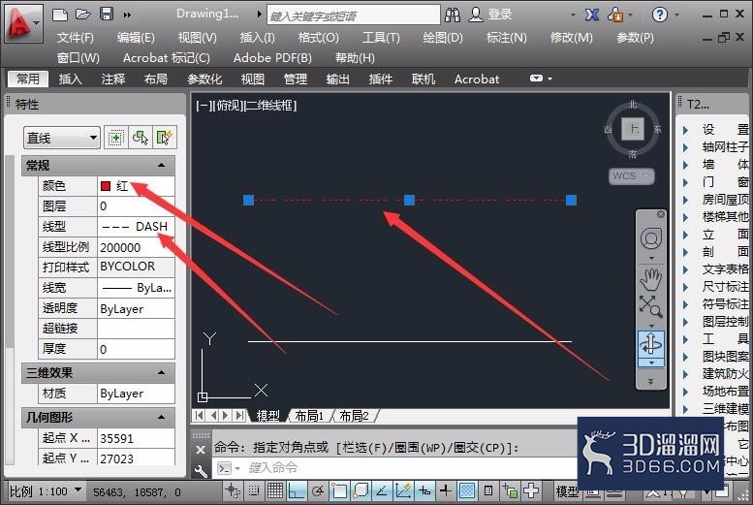The width and height of the screenshot is (753, 505).
Task: Open the 修改(M) menu
Action: [x=571, y=38]
